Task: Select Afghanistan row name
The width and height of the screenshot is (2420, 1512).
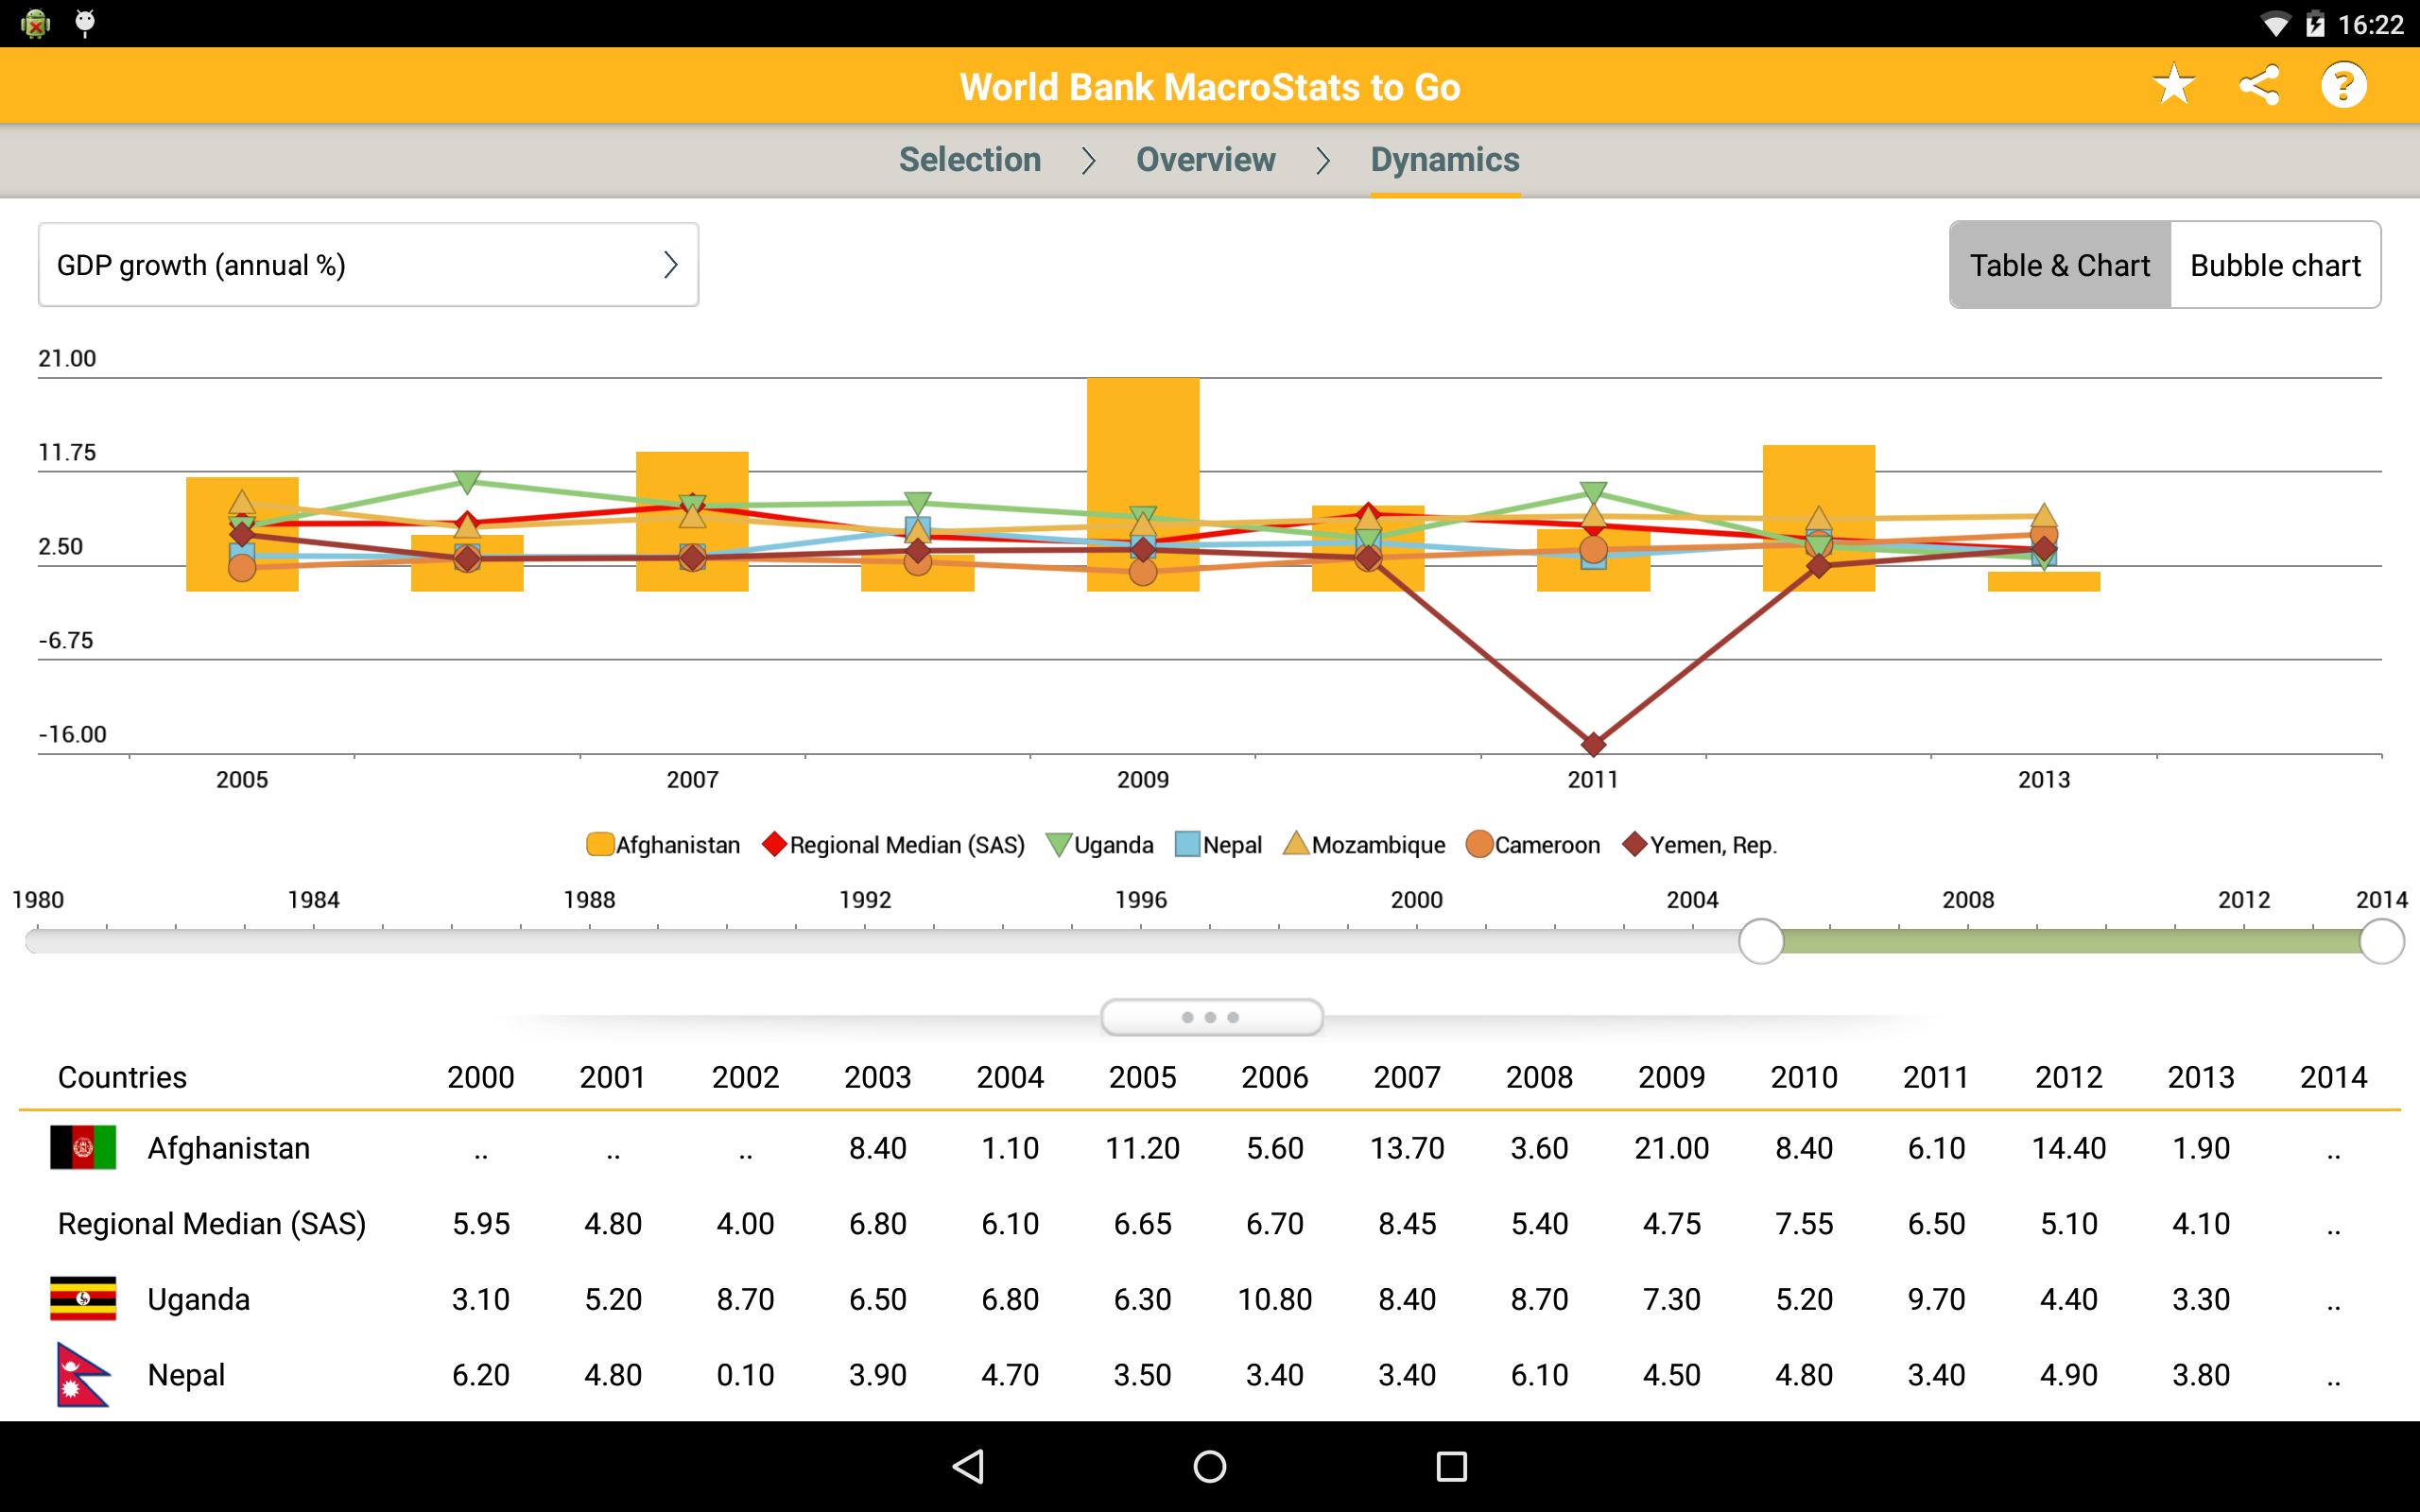Action: (x=229, y=1148)
